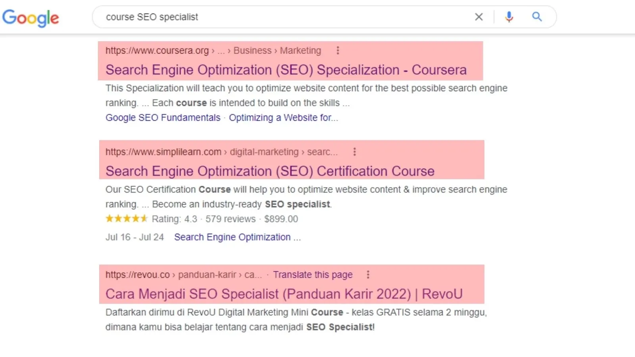635x357 pixels.
Task: Open the three-dot menu on the Coursera result
Action: tap(338, 50)
